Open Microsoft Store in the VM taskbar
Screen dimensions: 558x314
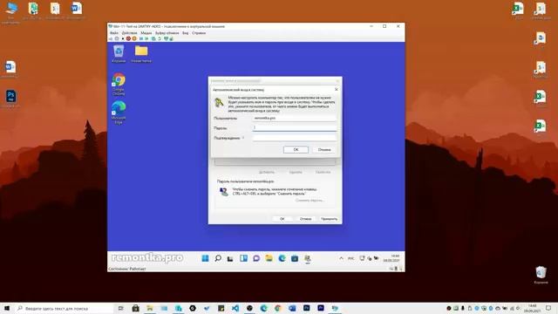coord(295,258)
